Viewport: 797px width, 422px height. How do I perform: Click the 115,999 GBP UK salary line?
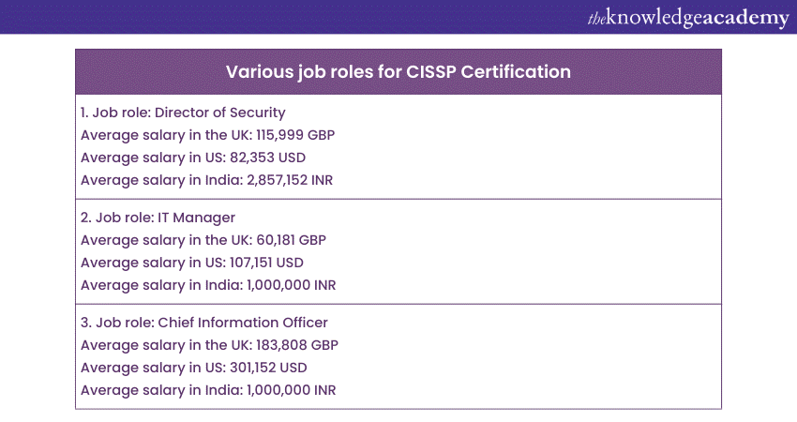click(207, 135)
